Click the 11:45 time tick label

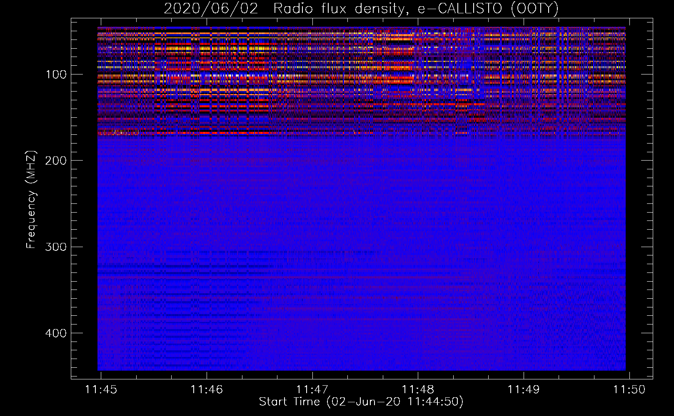coord(101,390)
